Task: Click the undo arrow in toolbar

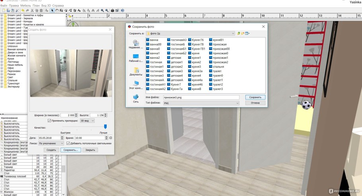Action: [x=23, y=10]
